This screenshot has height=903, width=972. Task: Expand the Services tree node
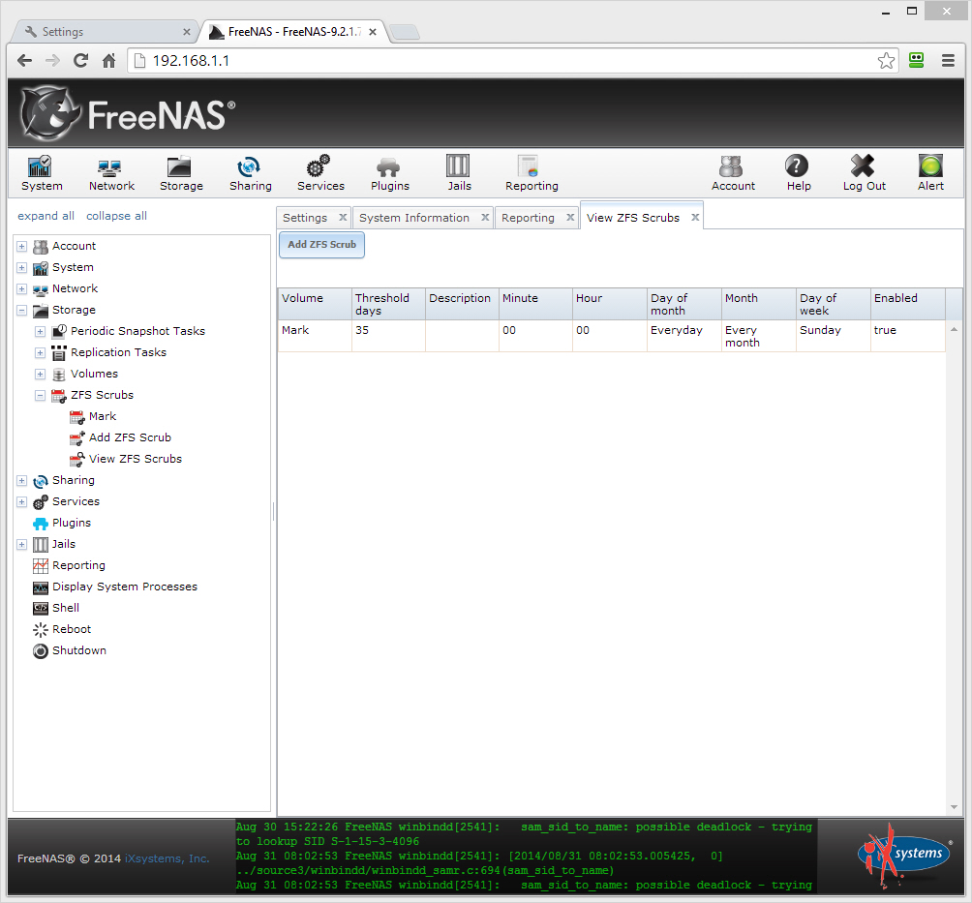pos(21,502)
